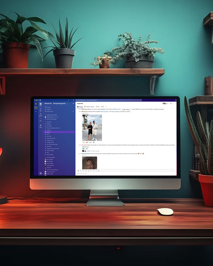Start a huddle with the headphones icon

(171, 103)
